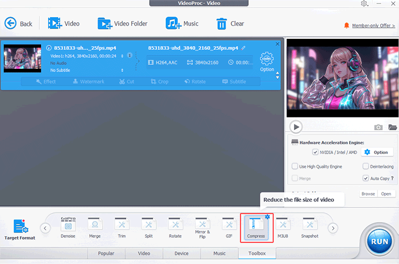Expand the No Subtitle selector
Viewport: 399px width, 264px height.
[x=122, y=70]
